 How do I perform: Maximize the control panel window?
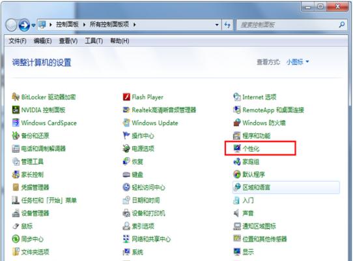click(x=320, y=7)
